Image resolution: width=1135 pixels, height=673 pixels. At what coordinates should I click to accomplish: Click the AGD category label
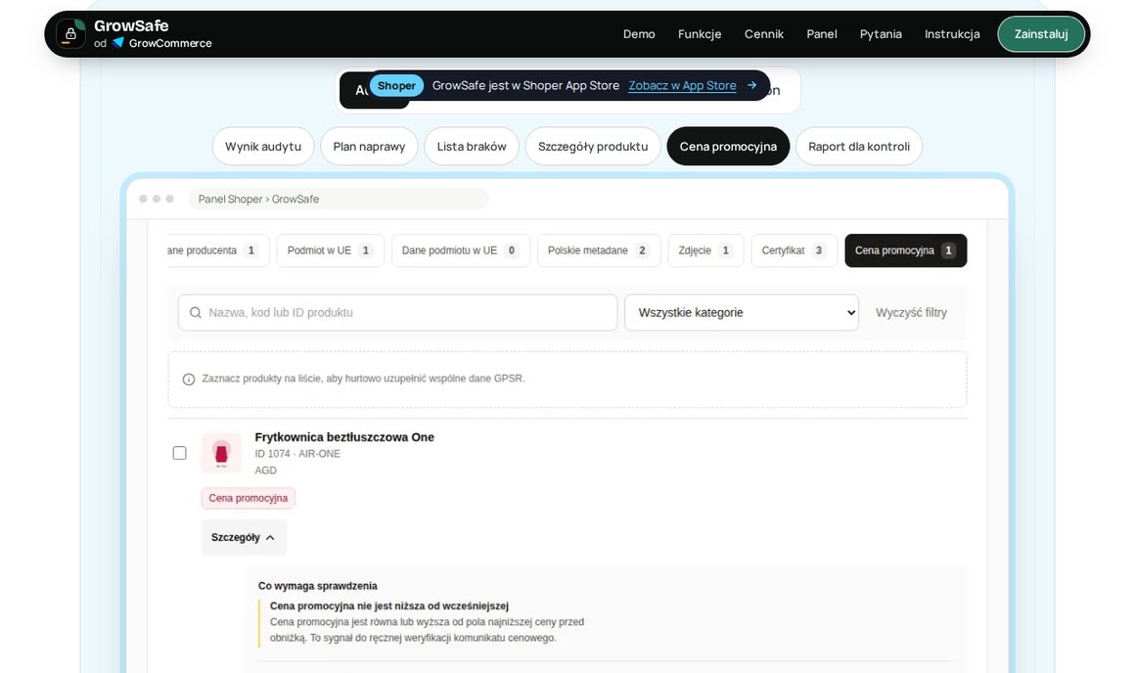[x=266, y=471]
